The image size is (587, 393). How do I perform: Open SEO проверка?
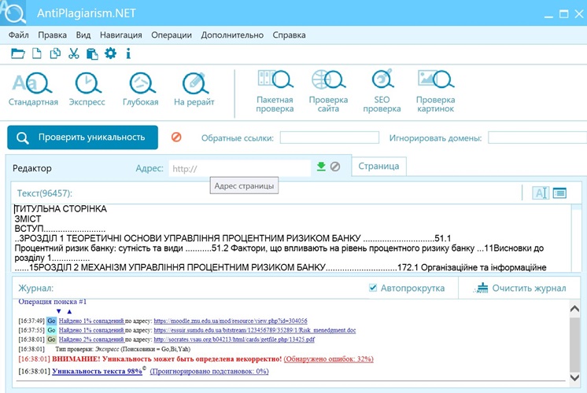coord(382,92)
